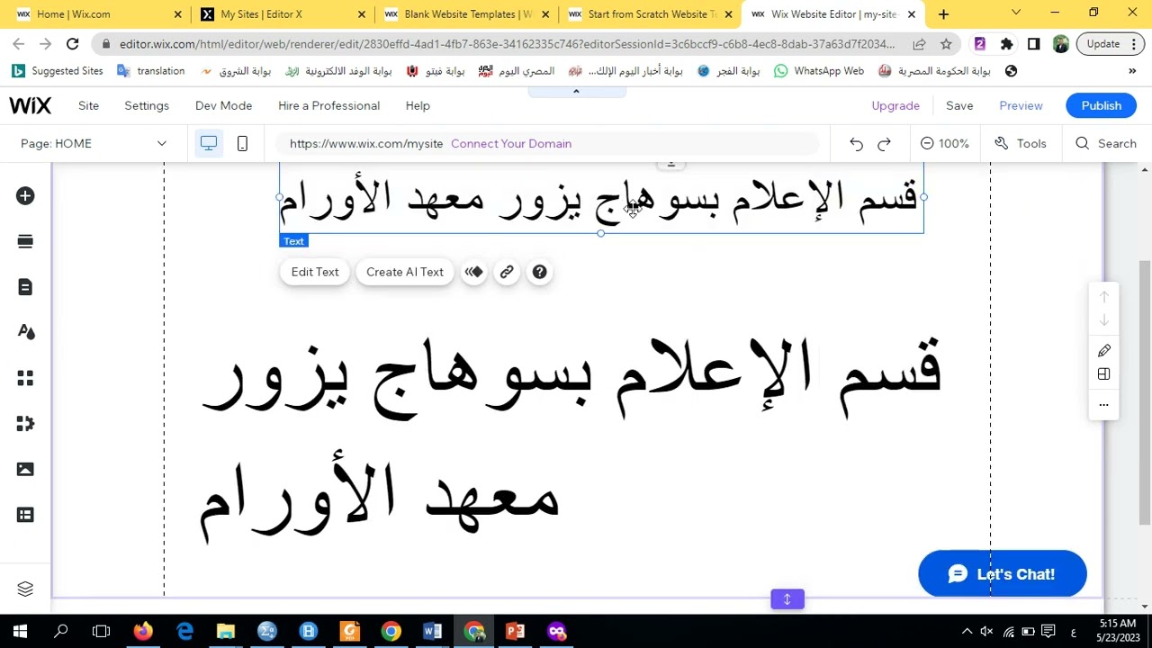Open the Add Section sidebar icon
The width and height of the screenshot is (1152, 648).
point(25,241)
